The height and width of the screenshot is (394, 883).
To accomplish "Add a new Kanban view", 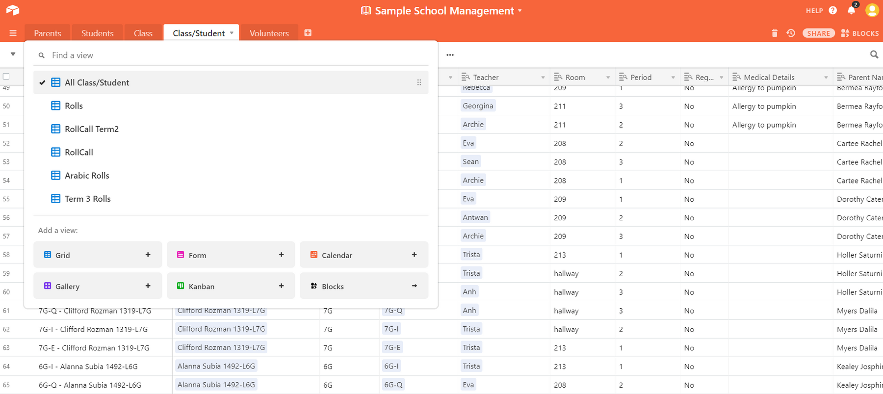I will 231,287.
